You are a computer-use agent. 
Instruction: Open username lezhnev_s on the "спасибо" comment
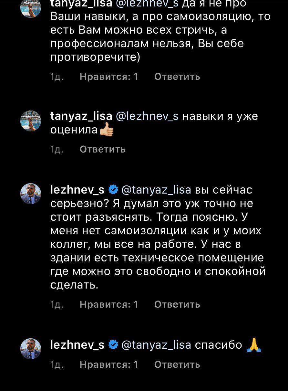77,345
